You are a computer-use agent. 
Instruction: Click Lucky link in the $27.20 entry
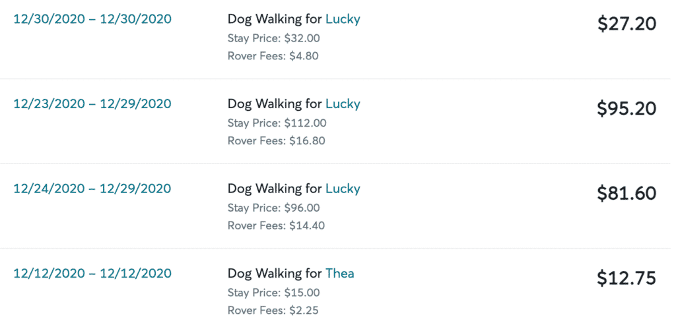[x=343, y=19]
